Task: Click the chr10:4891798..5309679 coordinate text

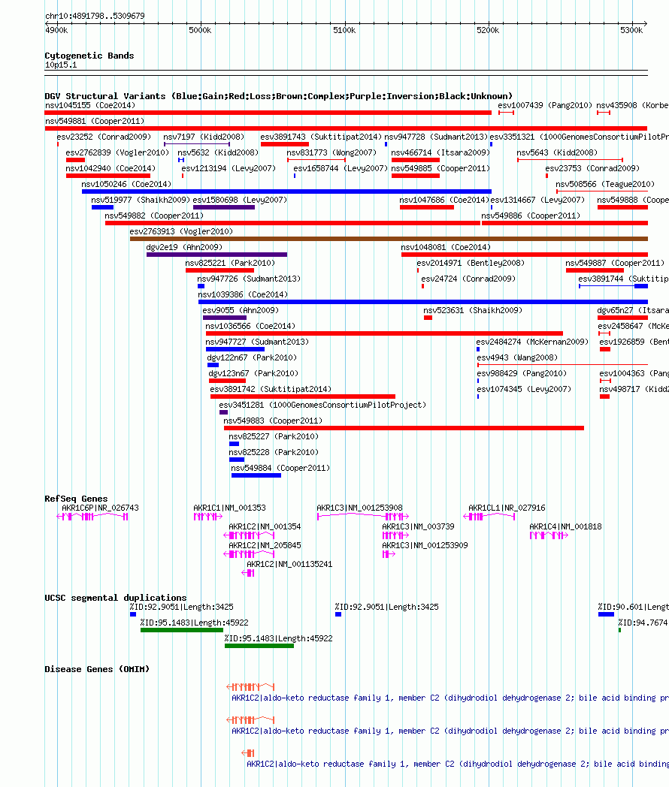Action: coord(95,16)
